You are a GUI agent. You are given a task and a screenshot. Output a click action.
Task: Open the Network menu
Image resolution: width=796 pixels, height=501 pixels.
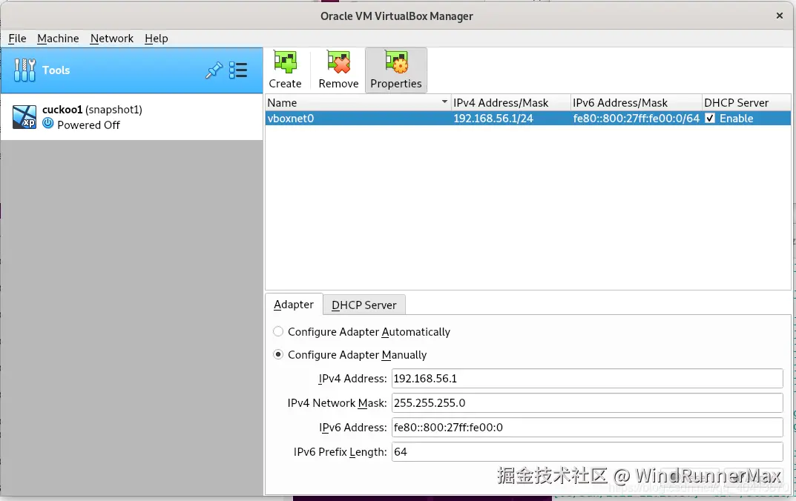112,39
